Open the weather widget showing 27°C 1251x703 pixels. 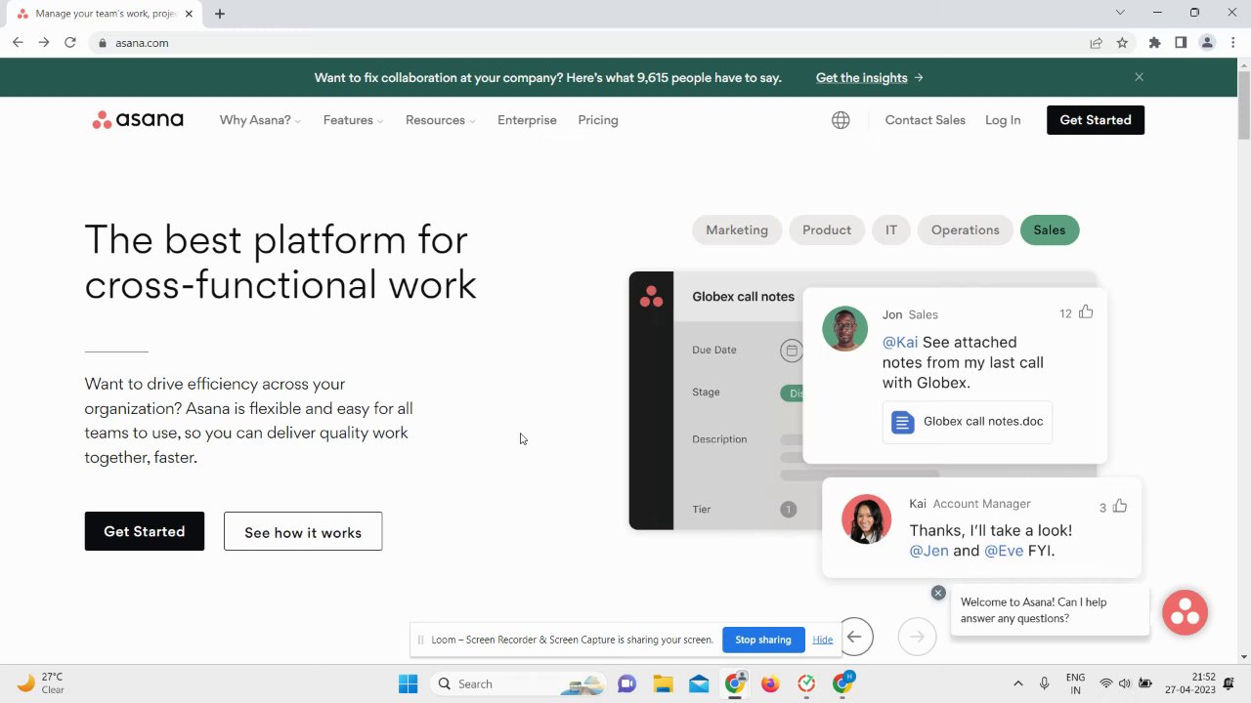pyautogui.click(x=41, y=683)
